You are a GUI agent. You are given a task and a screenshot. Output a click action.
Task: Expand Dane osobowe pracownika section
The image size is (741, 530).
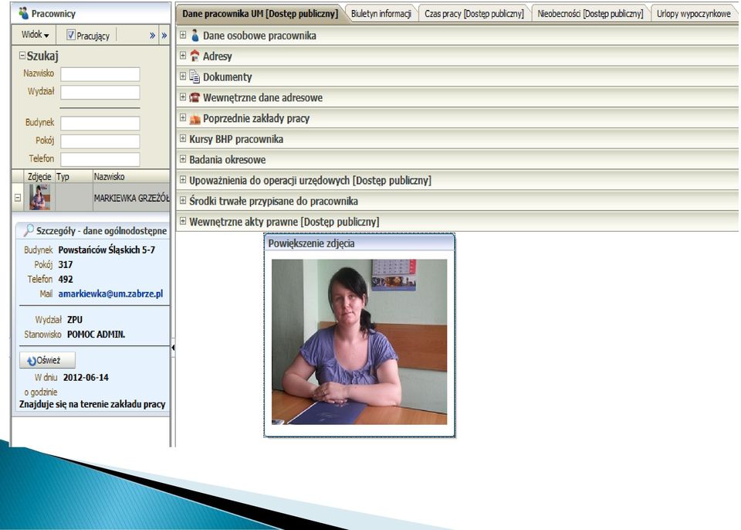pyautogui.click(x=183, y=35)
